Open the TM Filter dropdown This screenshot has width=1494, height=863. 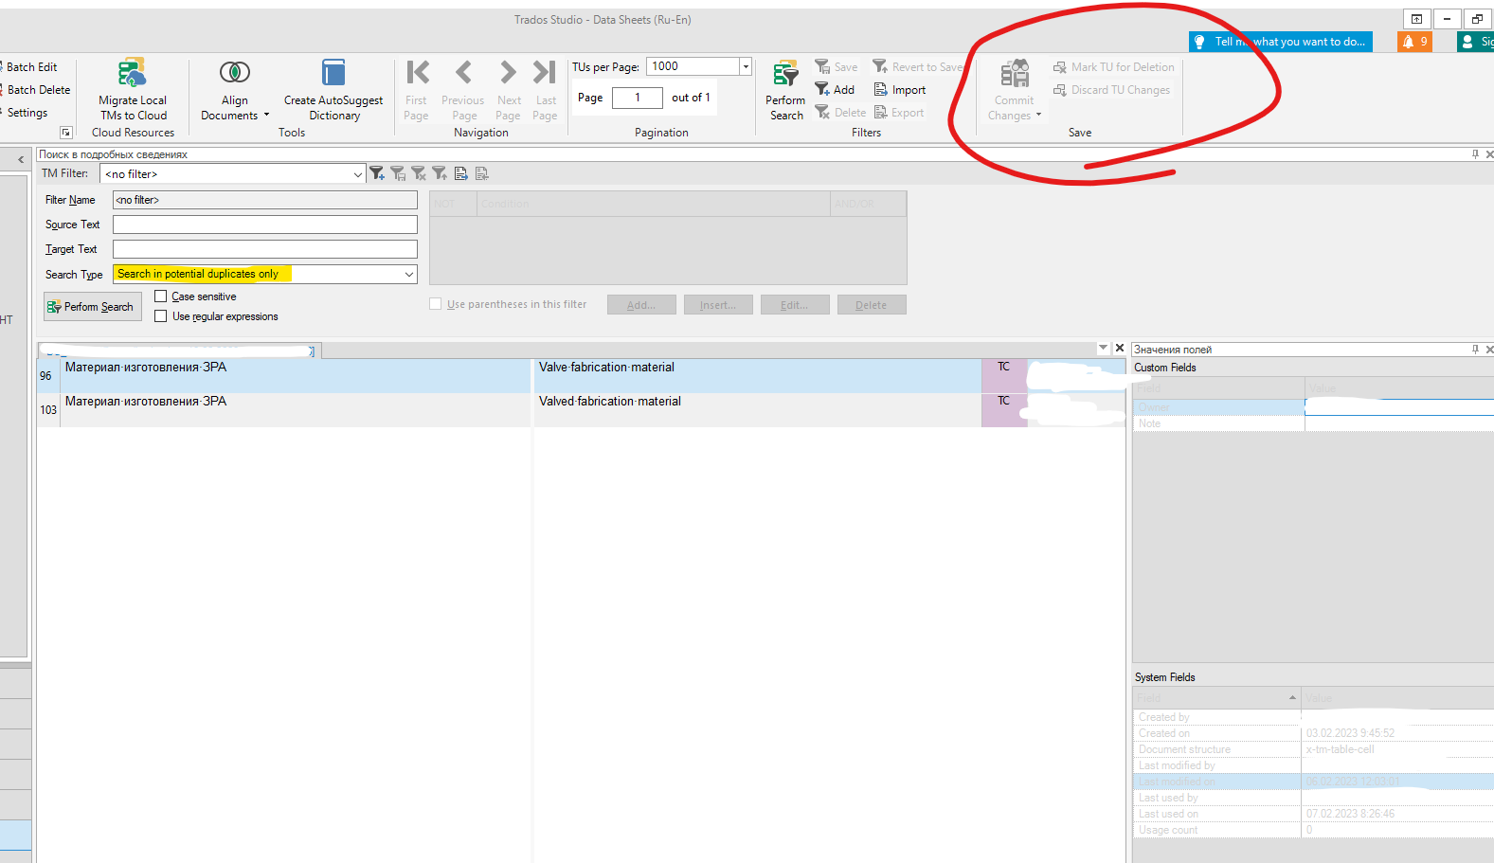pyautogui.click(x=357, y=174)
